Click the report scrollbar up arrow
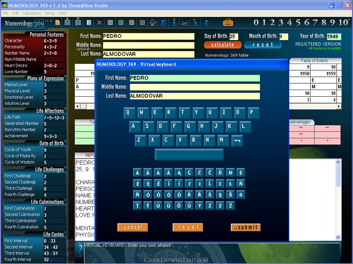Screen dimensions: 353x264 click(x=338, y=162)
